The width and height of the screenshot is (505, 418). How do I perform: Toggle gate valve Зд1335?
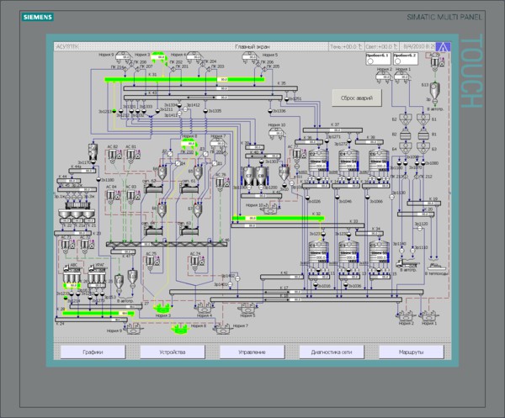click(205, 111)
